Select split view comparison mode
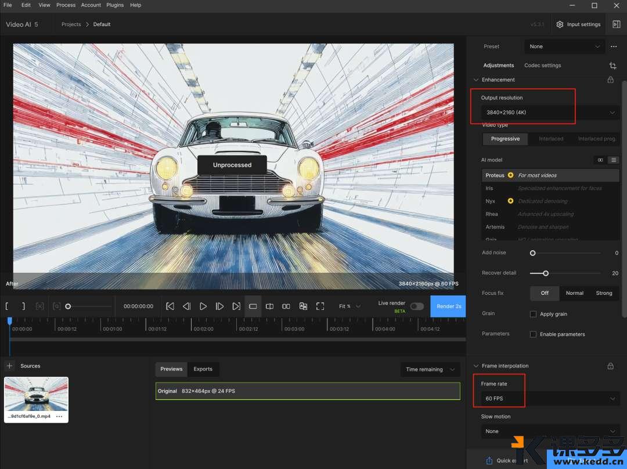Image resolution: width=627 pixels, height=469 pixels. 269,306
